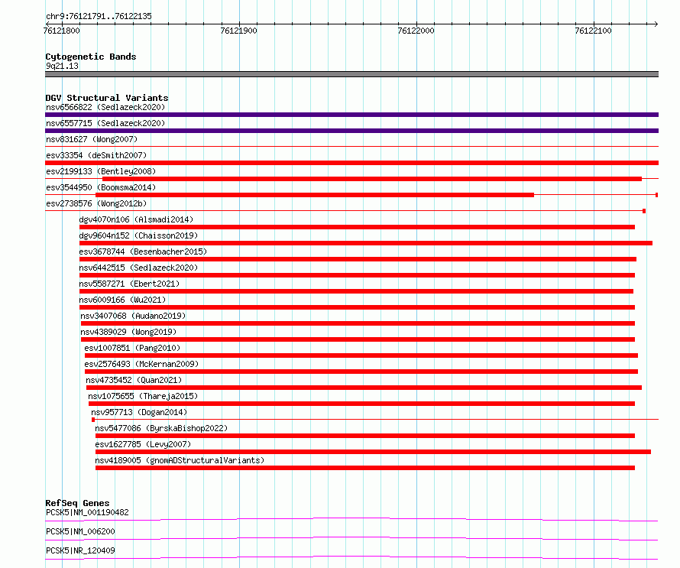
Task: Click the red bar under esv1627785
Action: click(373, 452)
